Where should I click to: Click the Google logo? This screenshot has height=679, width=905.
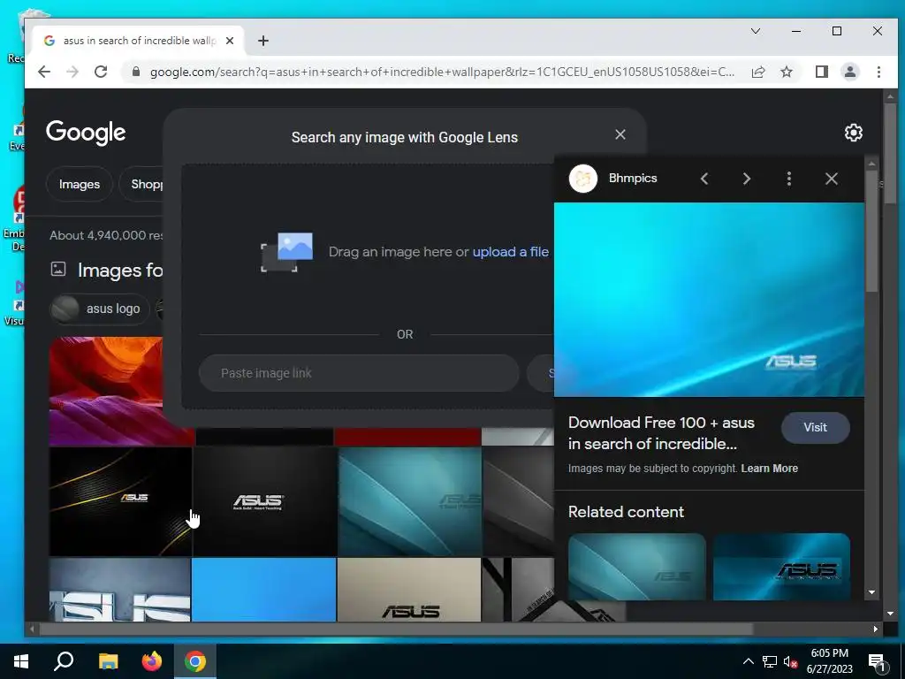86,133
